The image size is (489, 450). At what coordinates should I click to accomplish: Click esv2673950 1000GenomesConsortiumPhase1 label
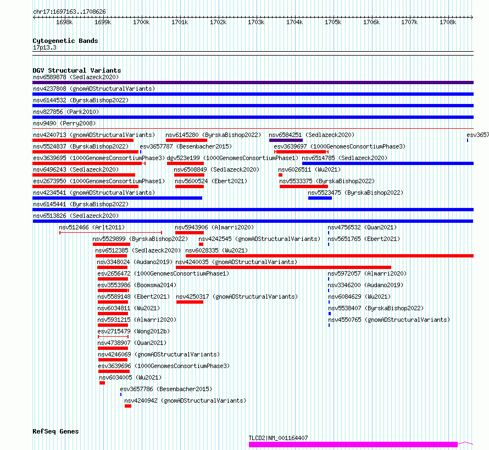[99, 181]
